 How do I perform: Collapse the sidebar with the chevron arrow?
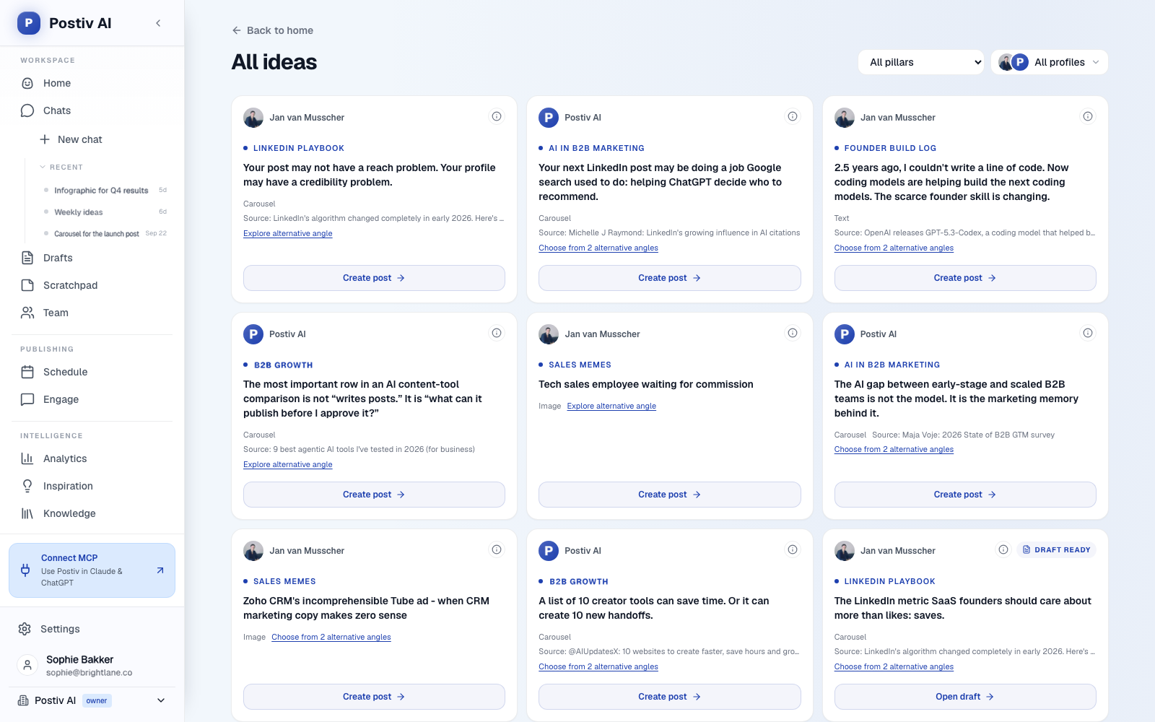point(158,23)
